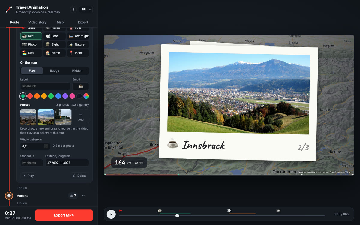Open the Emoji picker showing coffee cup
Image resolution: width=360 pixels, height=225 pixels.
81,86
